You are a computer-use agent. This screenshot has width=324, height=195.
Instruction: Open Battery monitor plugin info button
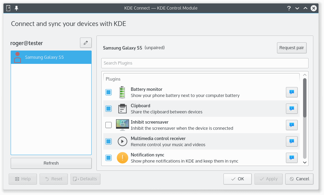coord(292,92)
